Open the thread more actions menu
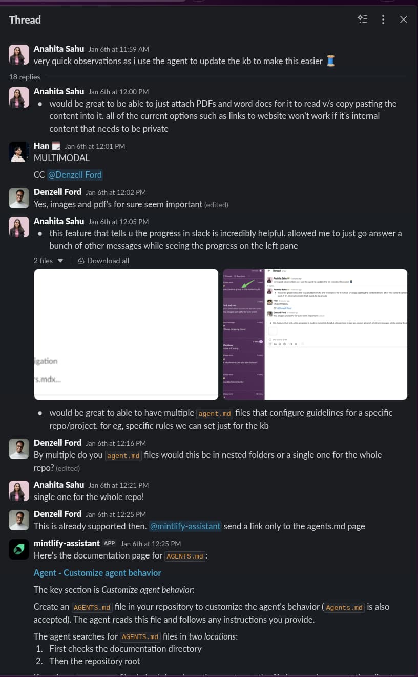Viewport: 418px width, 677px height. [383, 19]
